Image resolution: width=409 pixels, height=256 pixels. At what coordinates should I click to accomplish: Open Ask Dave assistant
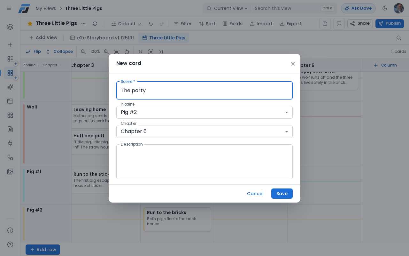358,8
